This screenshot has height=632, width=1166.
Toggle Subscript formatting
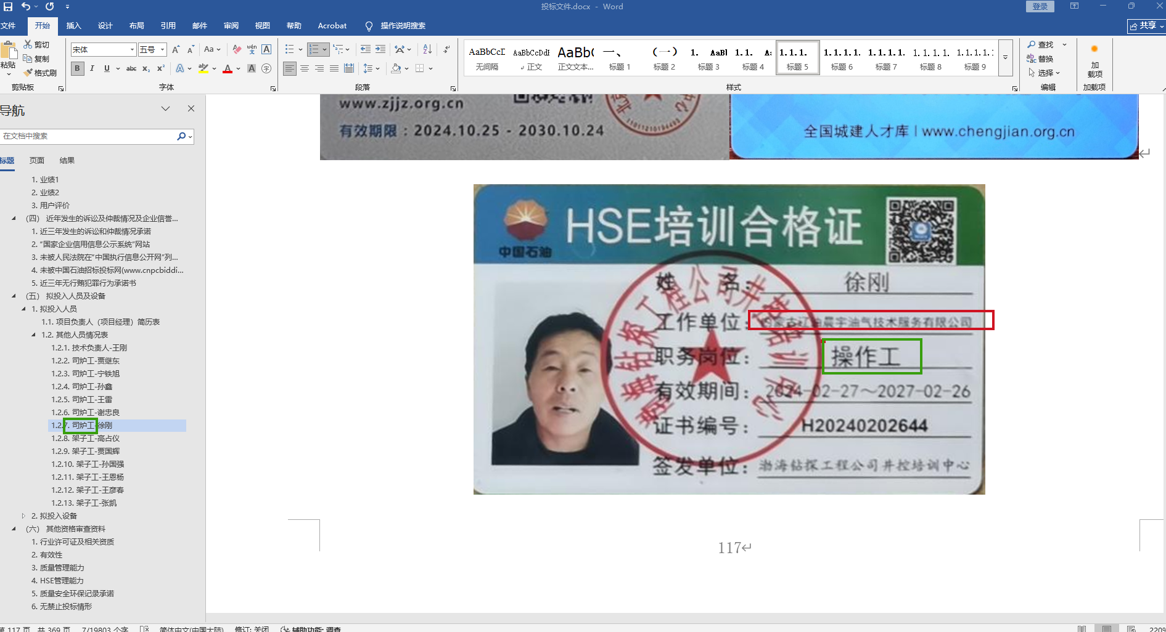pyautogui.click(x=146, y=68)
